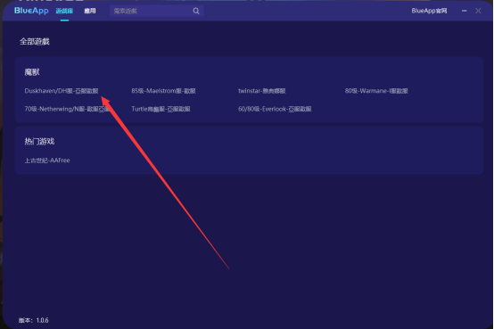Close the BlueApp window
Screen dimensions: 494x329
[x=478, y=11]
